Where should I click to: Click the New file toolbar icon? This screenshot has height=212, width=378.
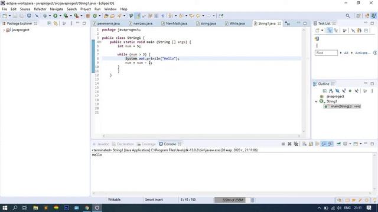pyautogui.click(x=5, y=16)
